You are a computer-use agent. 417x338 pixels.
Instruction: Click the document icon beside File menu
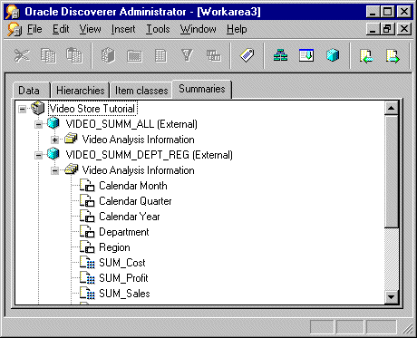15,30
